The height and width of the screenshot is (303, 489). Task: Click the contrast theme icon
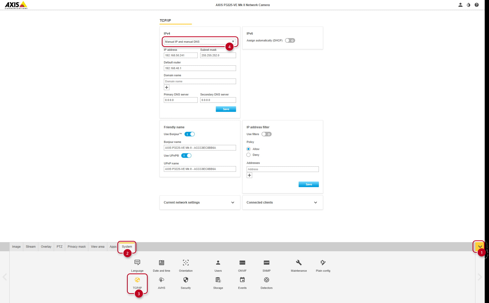click(469, 5)
